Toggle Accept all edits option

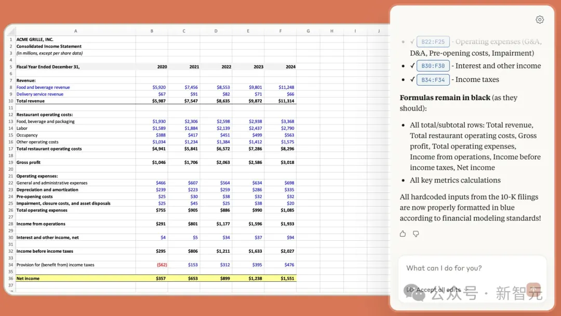(x=433, y=290)
